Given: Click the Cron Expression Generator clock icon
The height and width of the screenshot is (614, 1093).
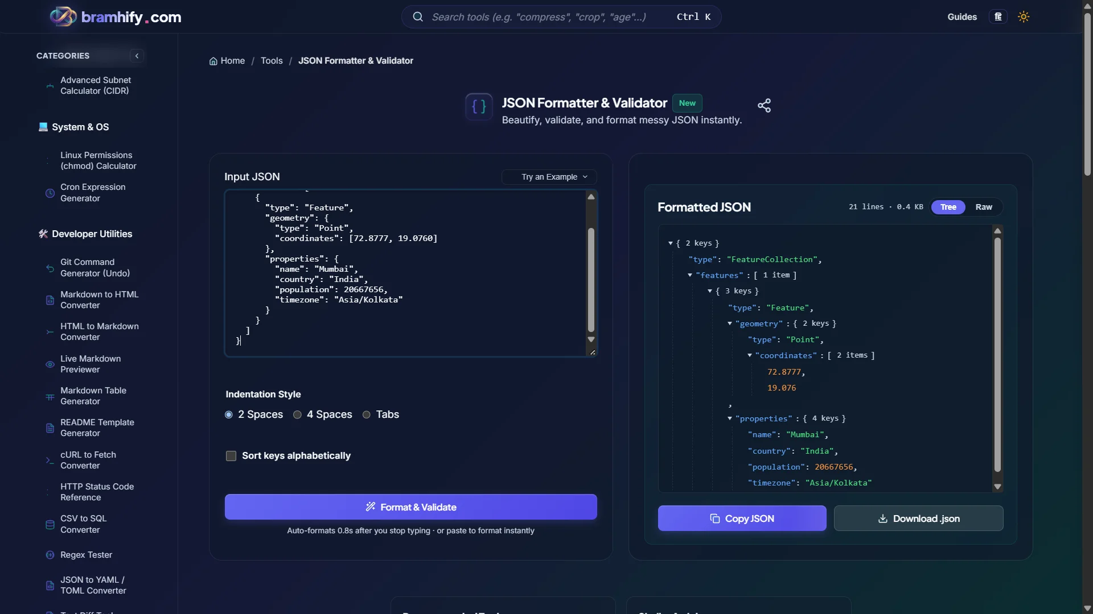Looking at the screenshot, I should [50, 193].
